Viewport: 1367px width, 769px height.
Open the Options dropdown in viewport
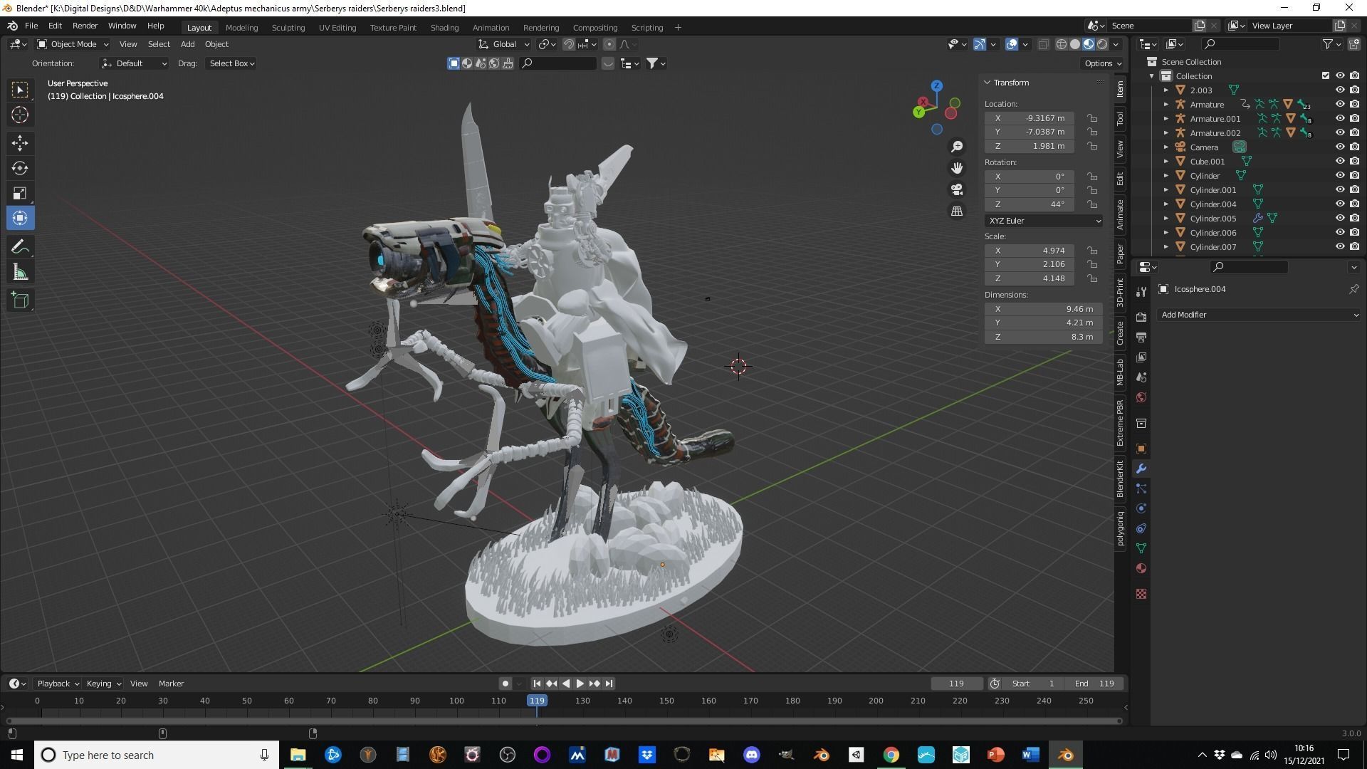click(x=1103, y=63)
